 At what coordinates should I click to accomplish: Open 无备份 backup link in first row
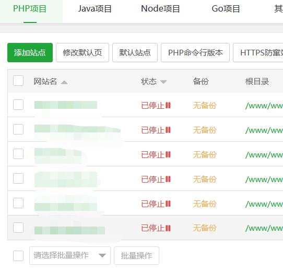(x=205, y=105)
